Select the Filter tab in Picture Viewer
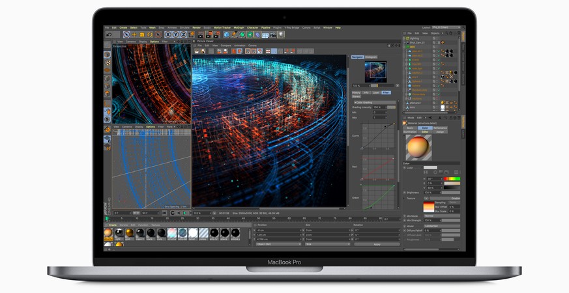Screen dimensions: 569x293 (386, 92)
